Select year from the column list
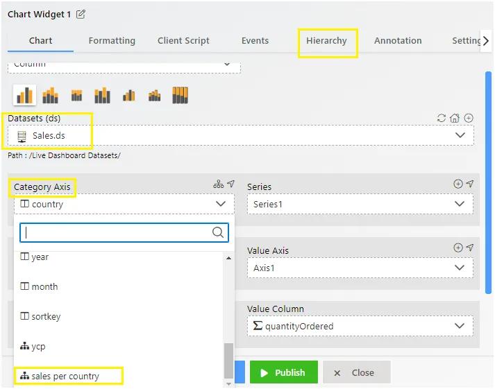 click(x=119, y=257)
